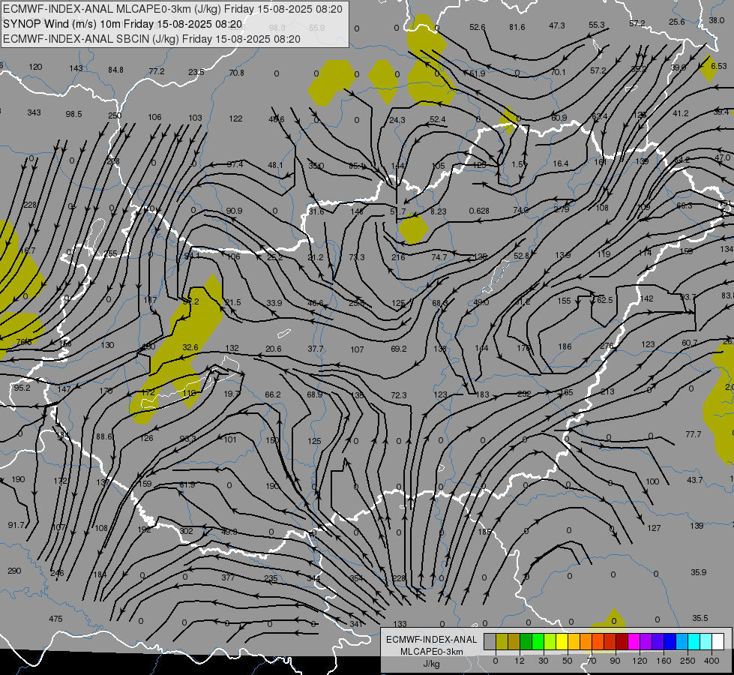
Task: Click the map value '55.3'
Action: point(596,25)
